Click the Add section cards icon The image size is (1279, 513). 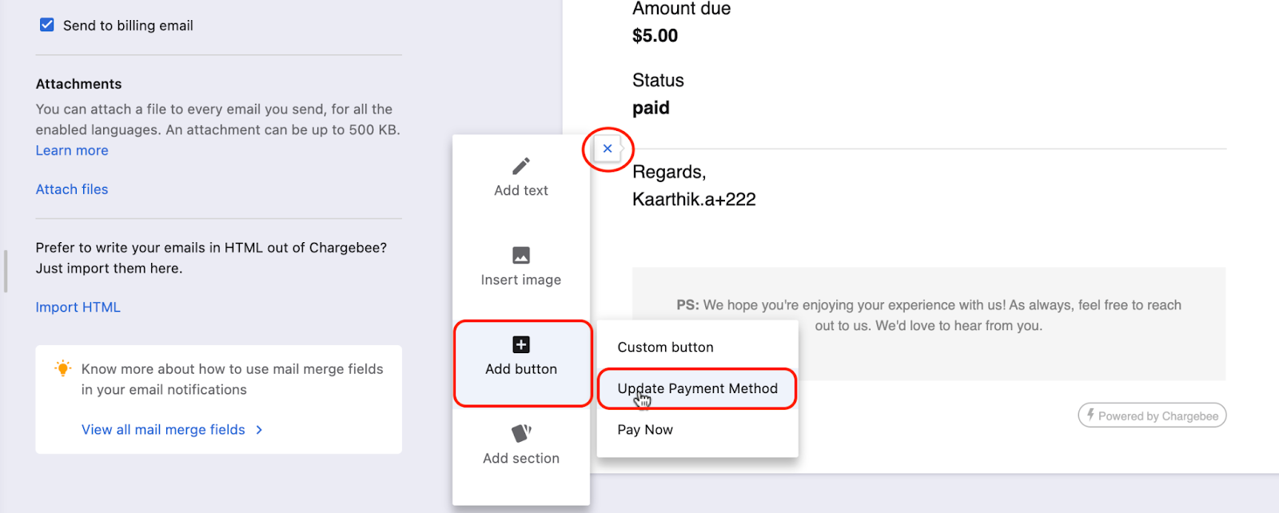[521, 433]
